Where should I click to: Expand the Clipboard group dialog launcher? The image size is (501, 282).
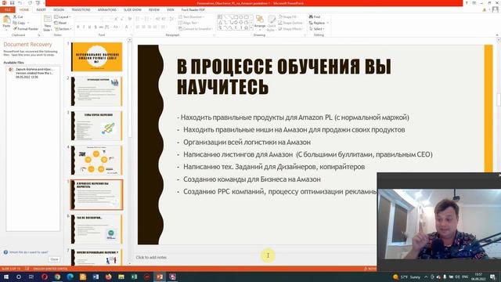[39, 35]
